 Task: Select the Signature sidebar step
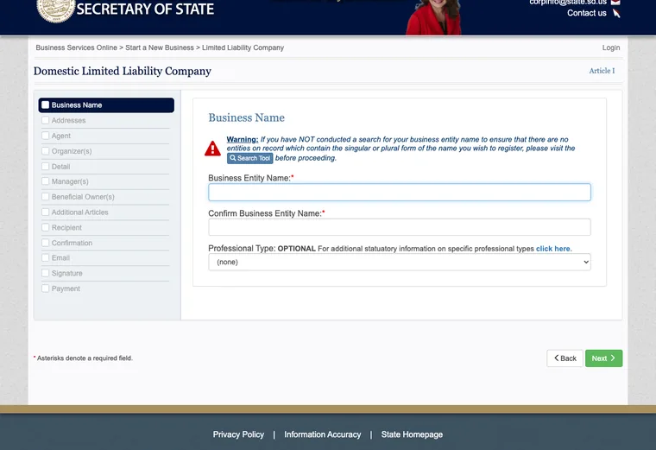pyautogui.click(x=106, y=273)
